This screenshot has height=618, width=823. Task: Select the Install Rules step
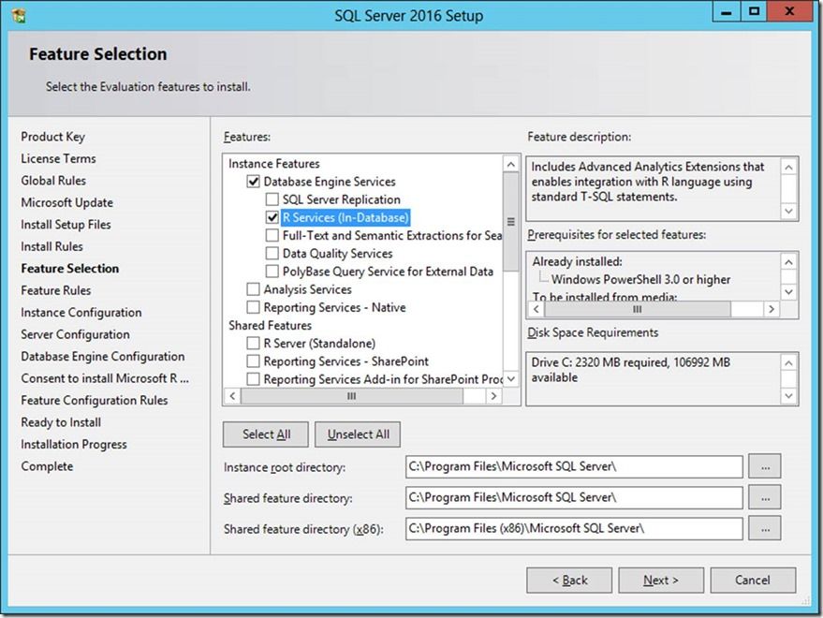click(51, 247)
